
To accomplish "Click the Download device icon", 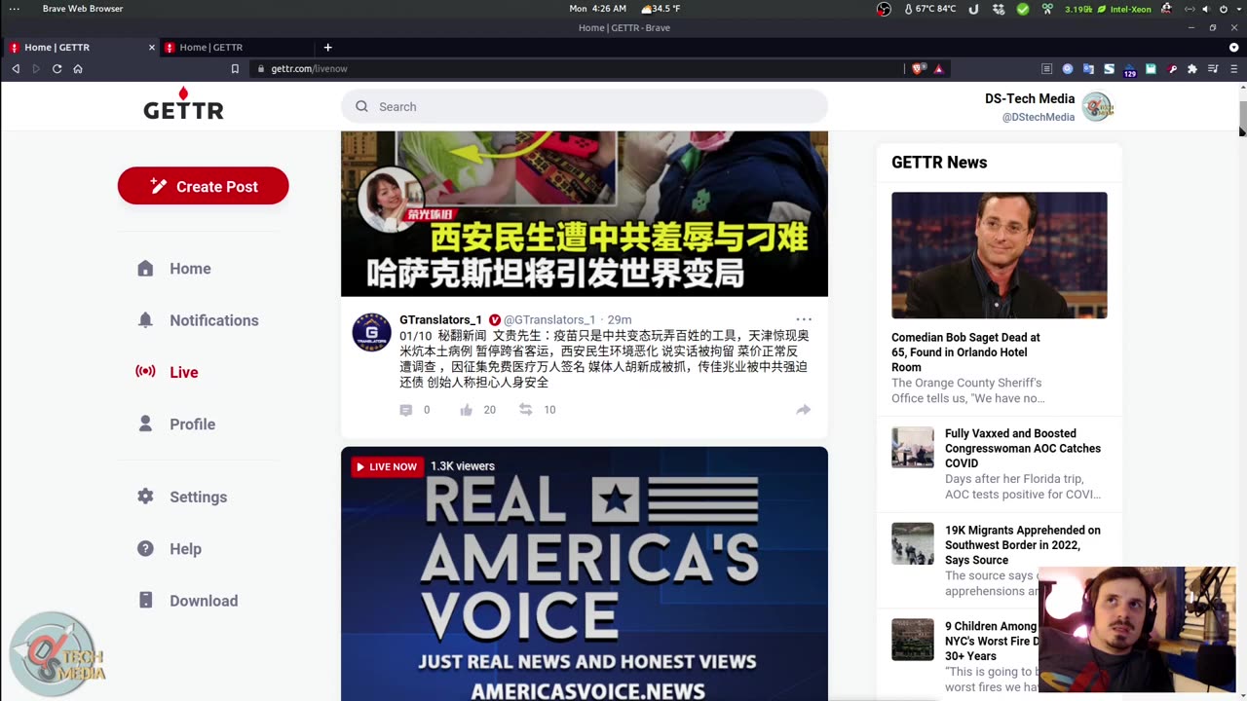I will click(145, 601).
